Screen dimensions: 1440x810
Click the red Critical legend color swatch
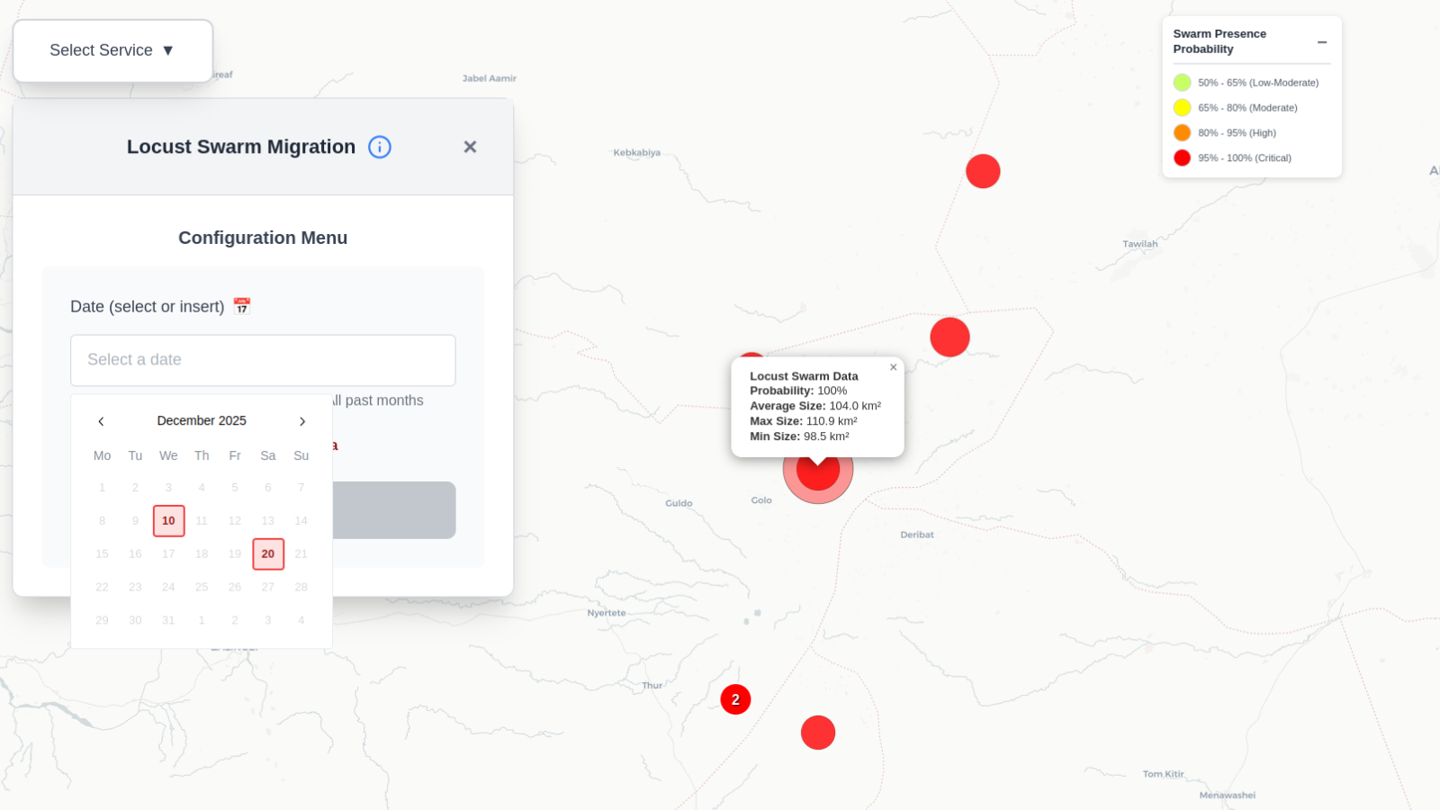tap(1183, 158)
